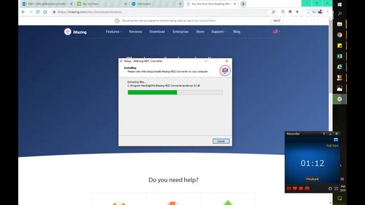Click the HEIC Converter camera logo in setup dialog
This screenshot has width=365, height=205.
pyautogui.click(x=225, y=70)
